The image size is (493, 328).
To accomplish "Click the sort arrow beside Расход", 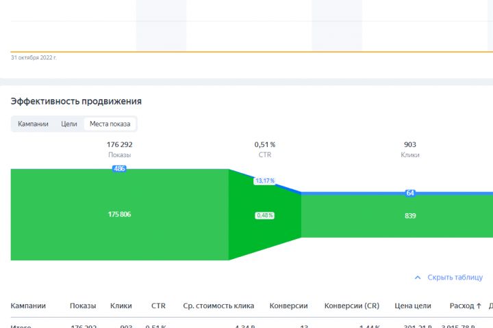I will coord(479,305).
